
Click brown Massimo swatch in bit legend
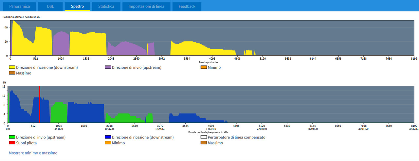(x=203, y=143)
